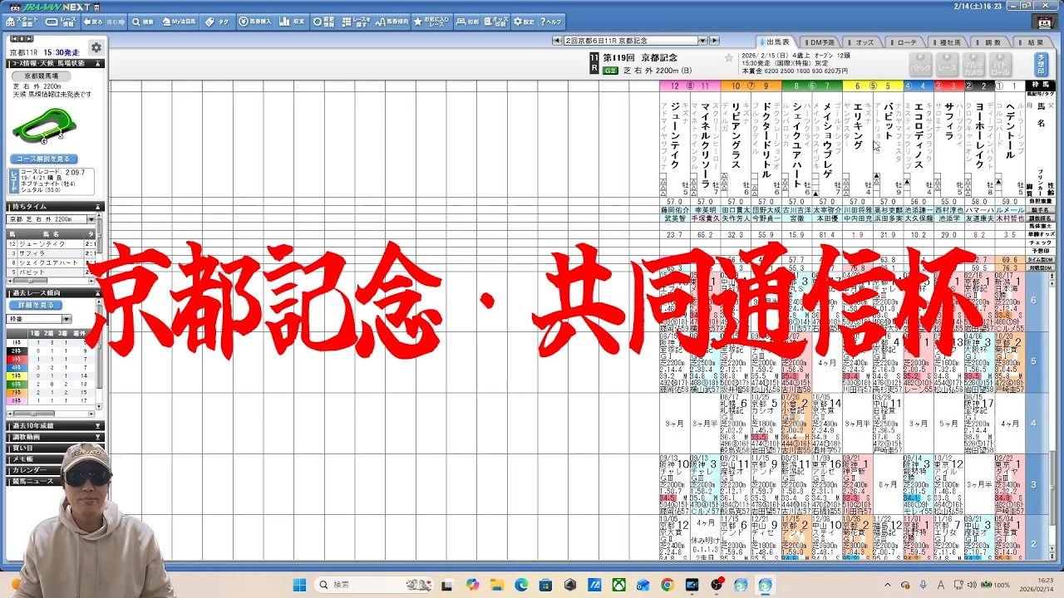Click the side panel gear settings icon
The width and height of the screenshot is (1064, 598).
pos(96,48)
